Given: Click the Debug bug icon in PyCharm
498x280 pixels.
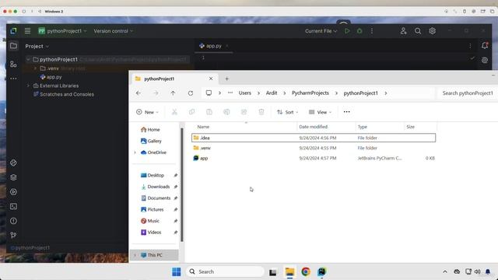Looking at the screenshot, I should pos(359,31).
